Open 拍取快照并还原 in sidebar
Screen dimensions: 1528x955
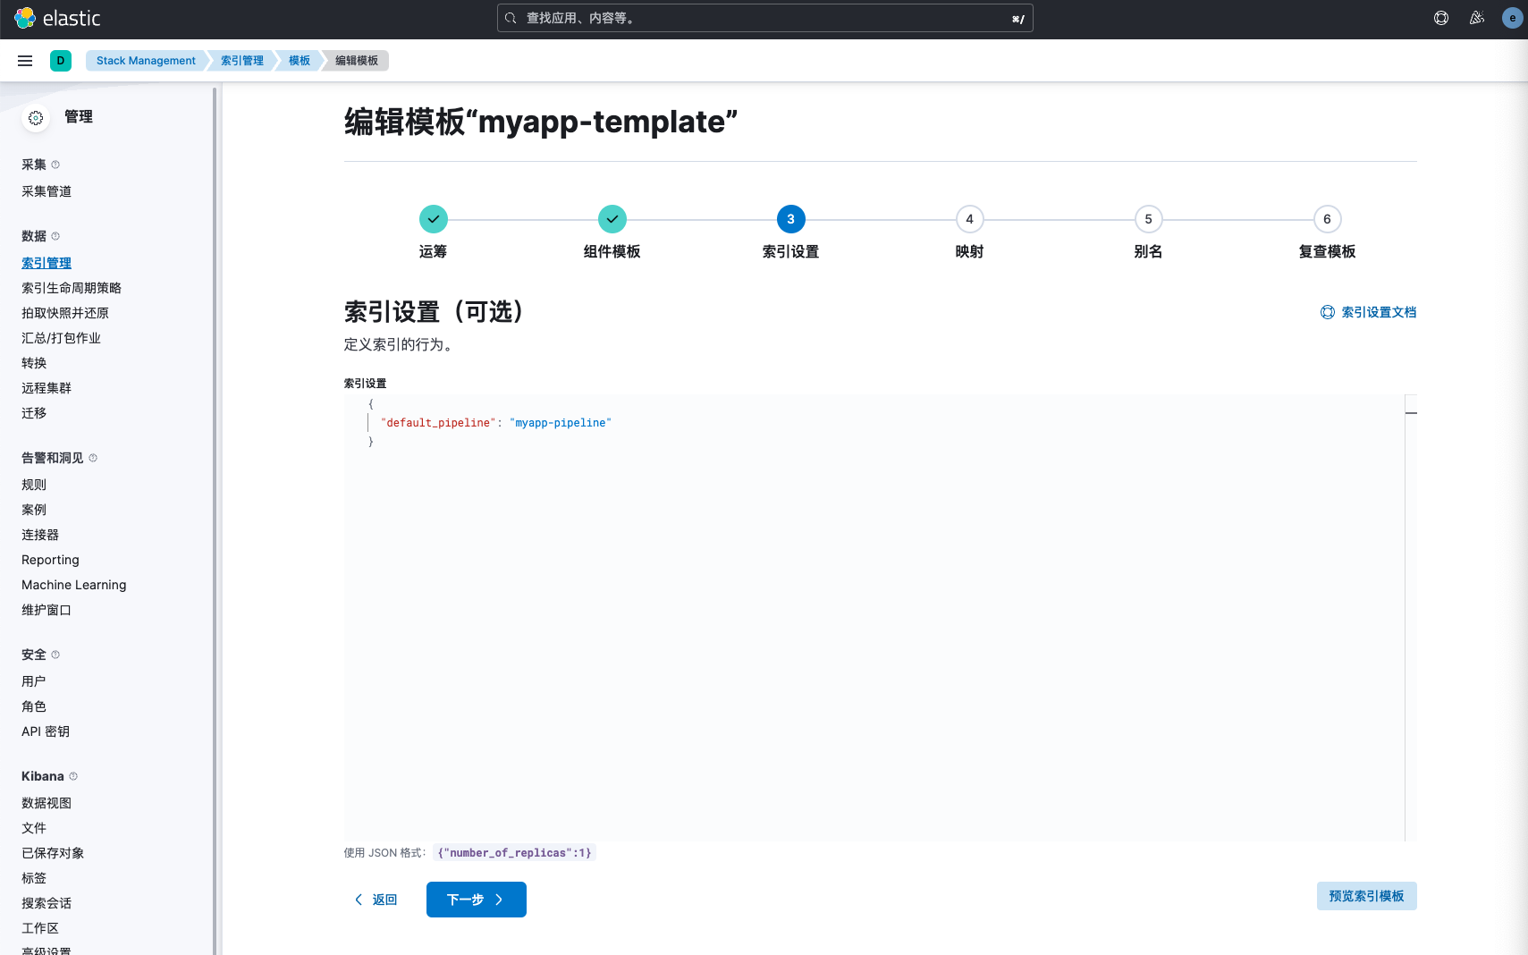pos(65,313)
